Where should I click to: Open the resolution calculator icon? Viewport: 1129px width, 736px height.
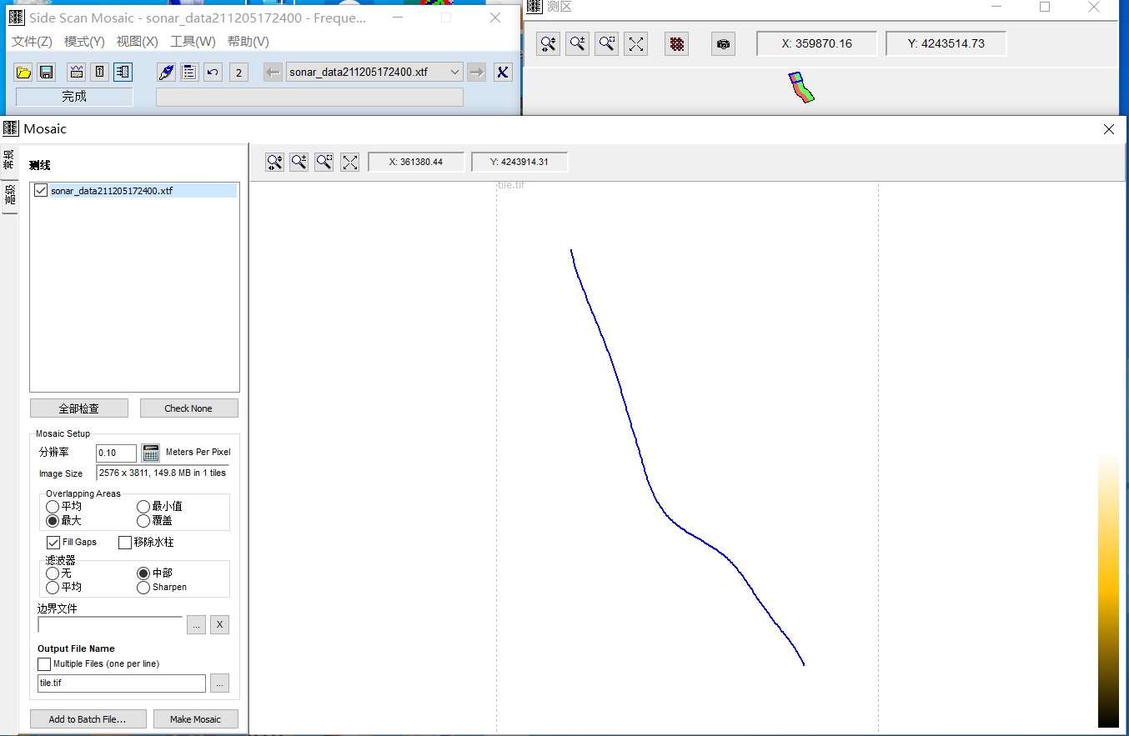click(x=150, y=453)
